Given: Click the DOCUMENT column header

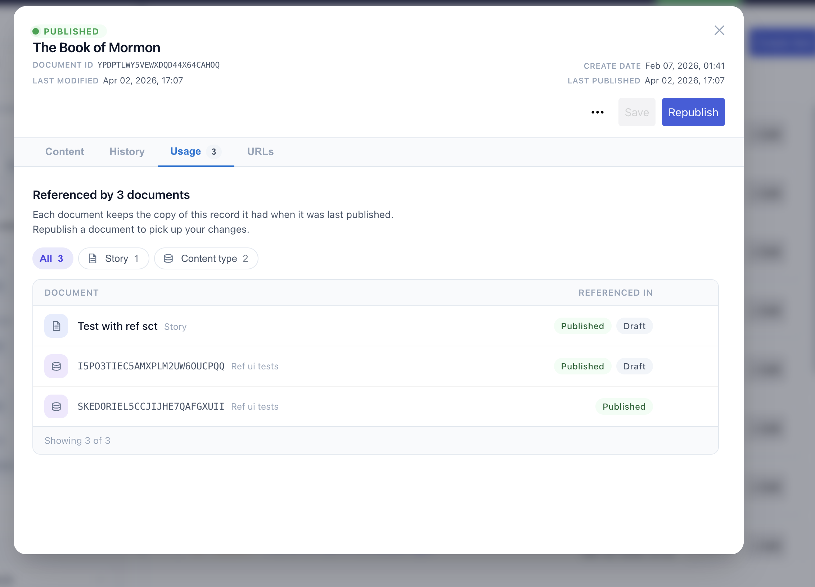Looking at the screenshot, I should pyautogui.click(x=72, y=293).
